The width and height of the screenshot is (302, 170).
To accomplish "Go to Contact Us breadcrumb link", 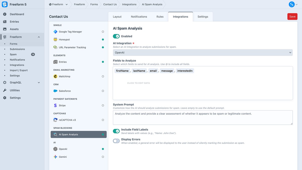I will pyautogui.click(x=110, y=4).
